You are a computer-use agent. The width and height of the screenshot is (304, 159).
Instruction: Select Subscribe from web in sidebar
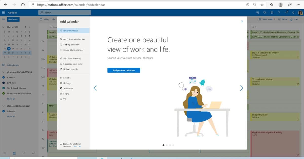(72, 64)
